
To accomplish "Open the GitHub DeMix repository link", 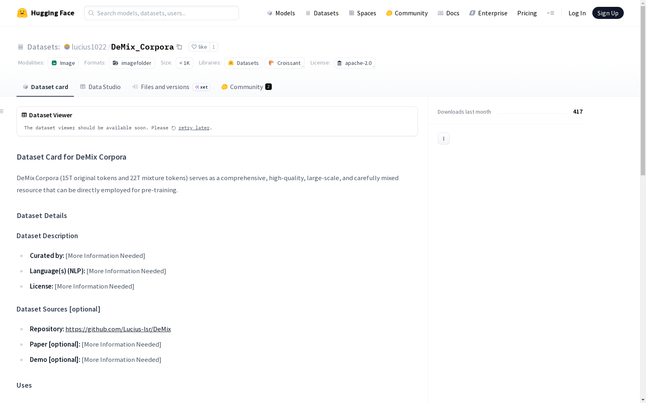I will 118,329.
